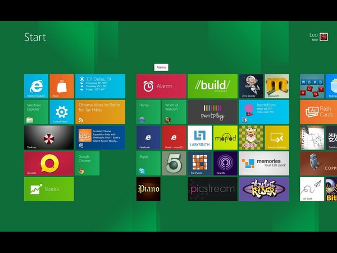This screenshot has width=337, height=253.
Task: Open the Control Panel tile
Action: pos(62,112)
